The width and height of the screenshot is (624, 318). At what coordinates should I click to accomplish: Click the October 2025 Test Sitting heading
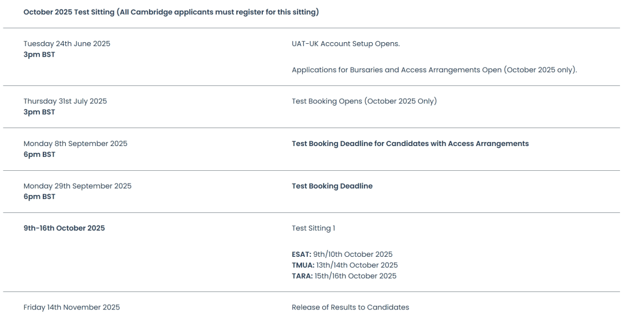(x=171, y=12)
